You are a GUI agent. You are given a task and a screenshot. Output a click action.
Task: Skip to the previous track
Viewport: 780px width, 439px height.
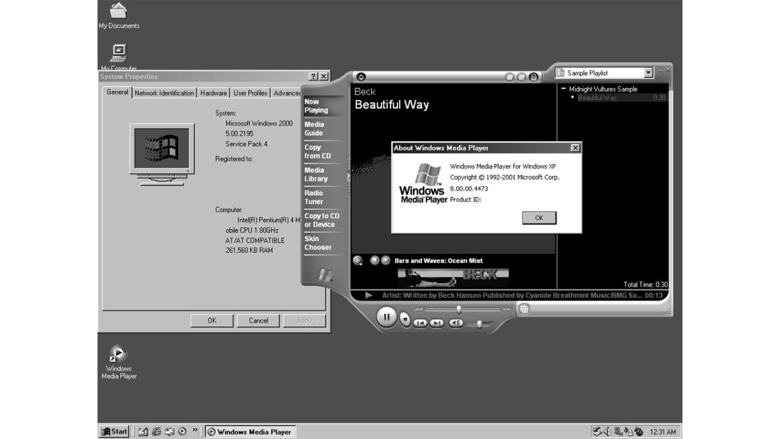pos(420,323)
